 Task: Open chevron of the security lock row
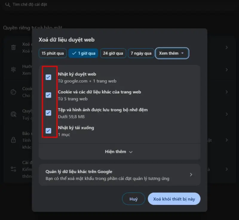coord(227,140)
